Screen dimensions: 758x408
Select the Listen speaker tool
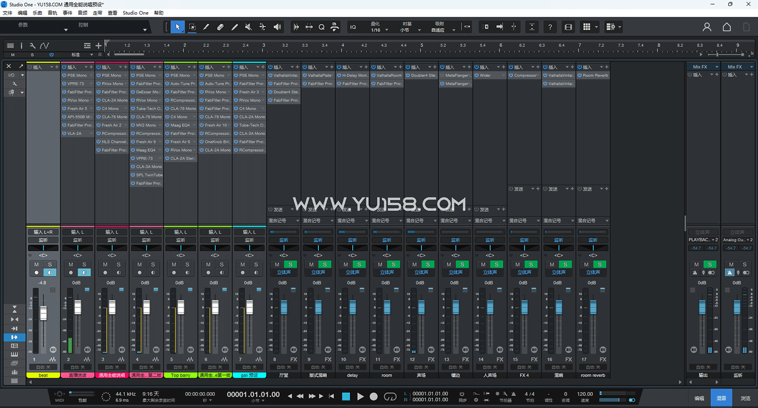pyautogui.click(x=277, y=27)
